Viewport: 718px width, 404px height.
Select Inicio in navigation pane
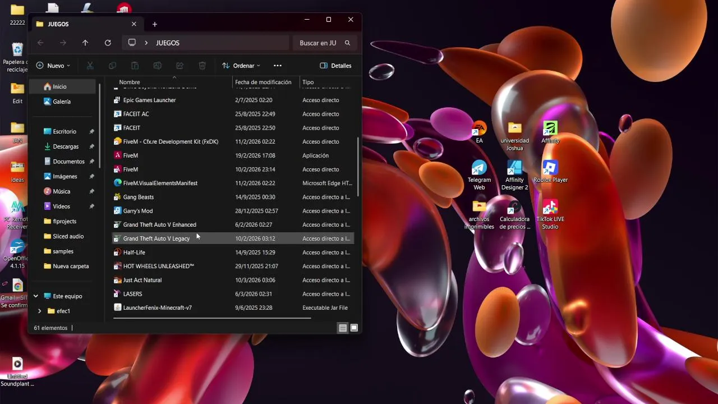63,86
